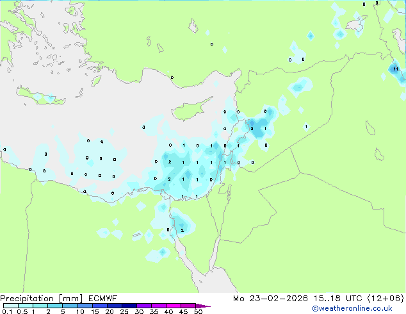This screenshot has height=314, width=406.
Task: Click the legend label '10'
Action: pos(80,311)
